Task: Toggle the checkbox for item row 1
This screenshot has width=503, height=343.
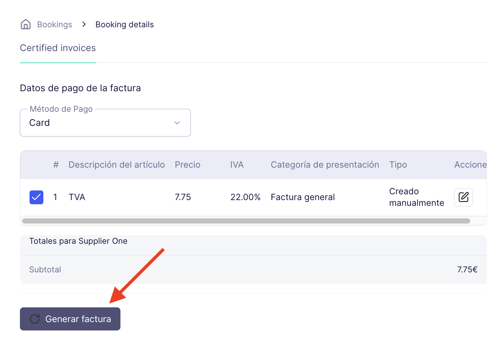Action: pos(36,197)
